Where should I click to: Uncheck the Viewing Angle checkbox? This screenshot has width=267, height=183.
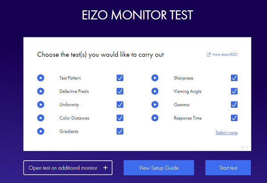[x=234, y=91]
